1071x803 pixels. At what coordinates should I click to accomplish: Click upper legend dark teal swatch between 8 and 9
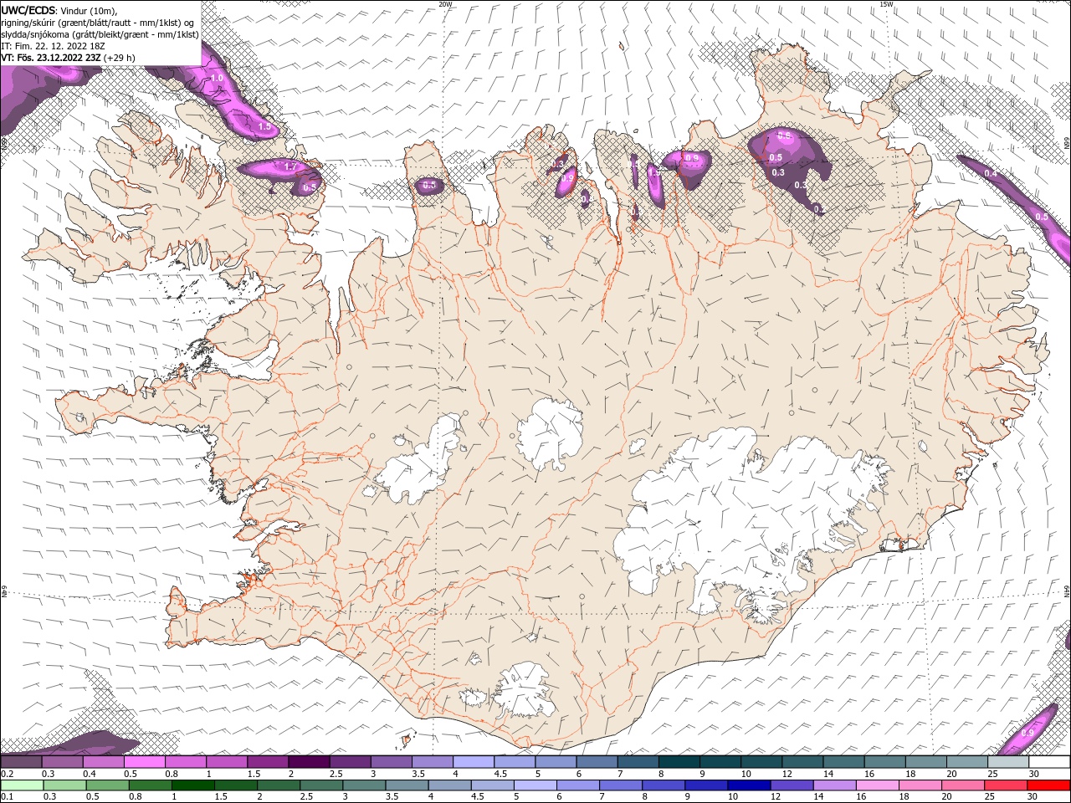coord(679,762)
